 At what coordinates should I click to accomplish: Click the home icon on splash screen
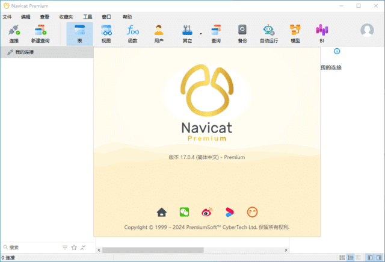pos(161,212)
